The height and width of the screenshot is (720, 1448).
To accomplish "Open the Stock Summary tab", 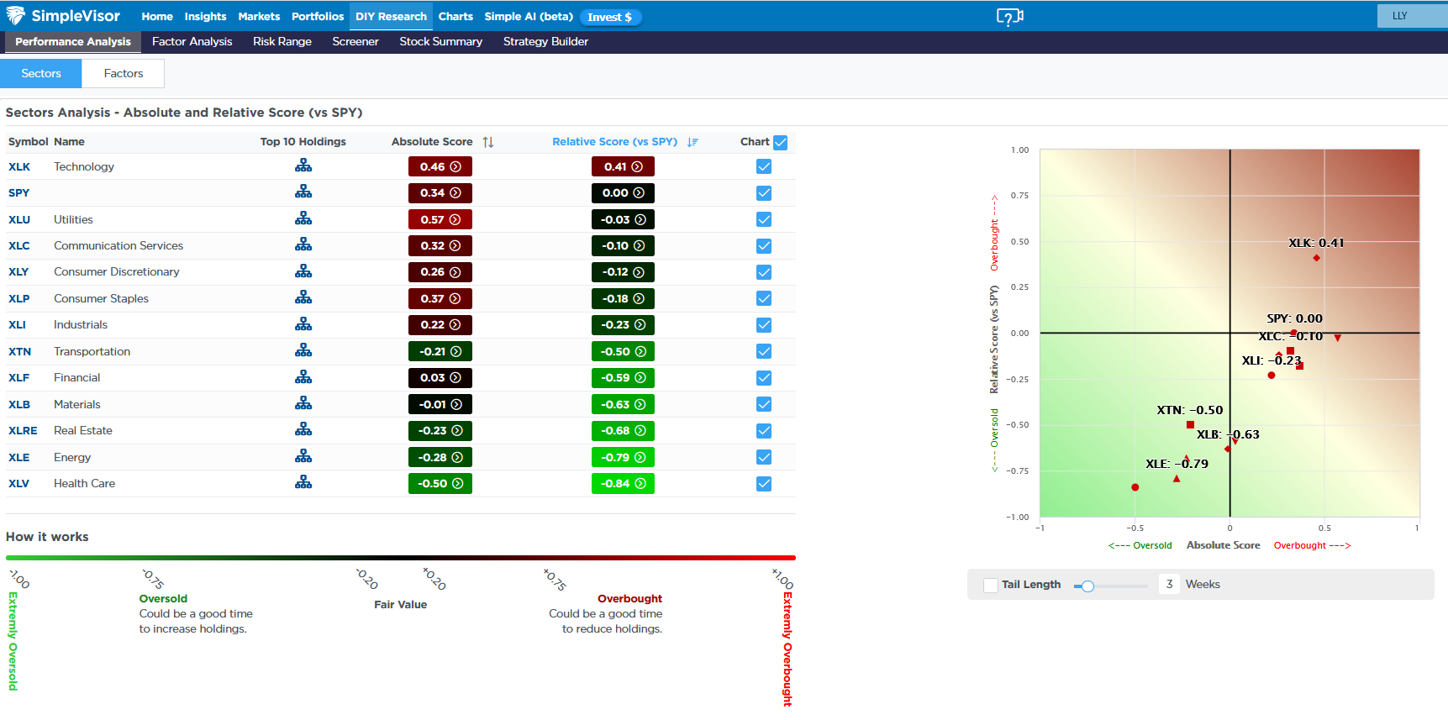I will point(441,41).
